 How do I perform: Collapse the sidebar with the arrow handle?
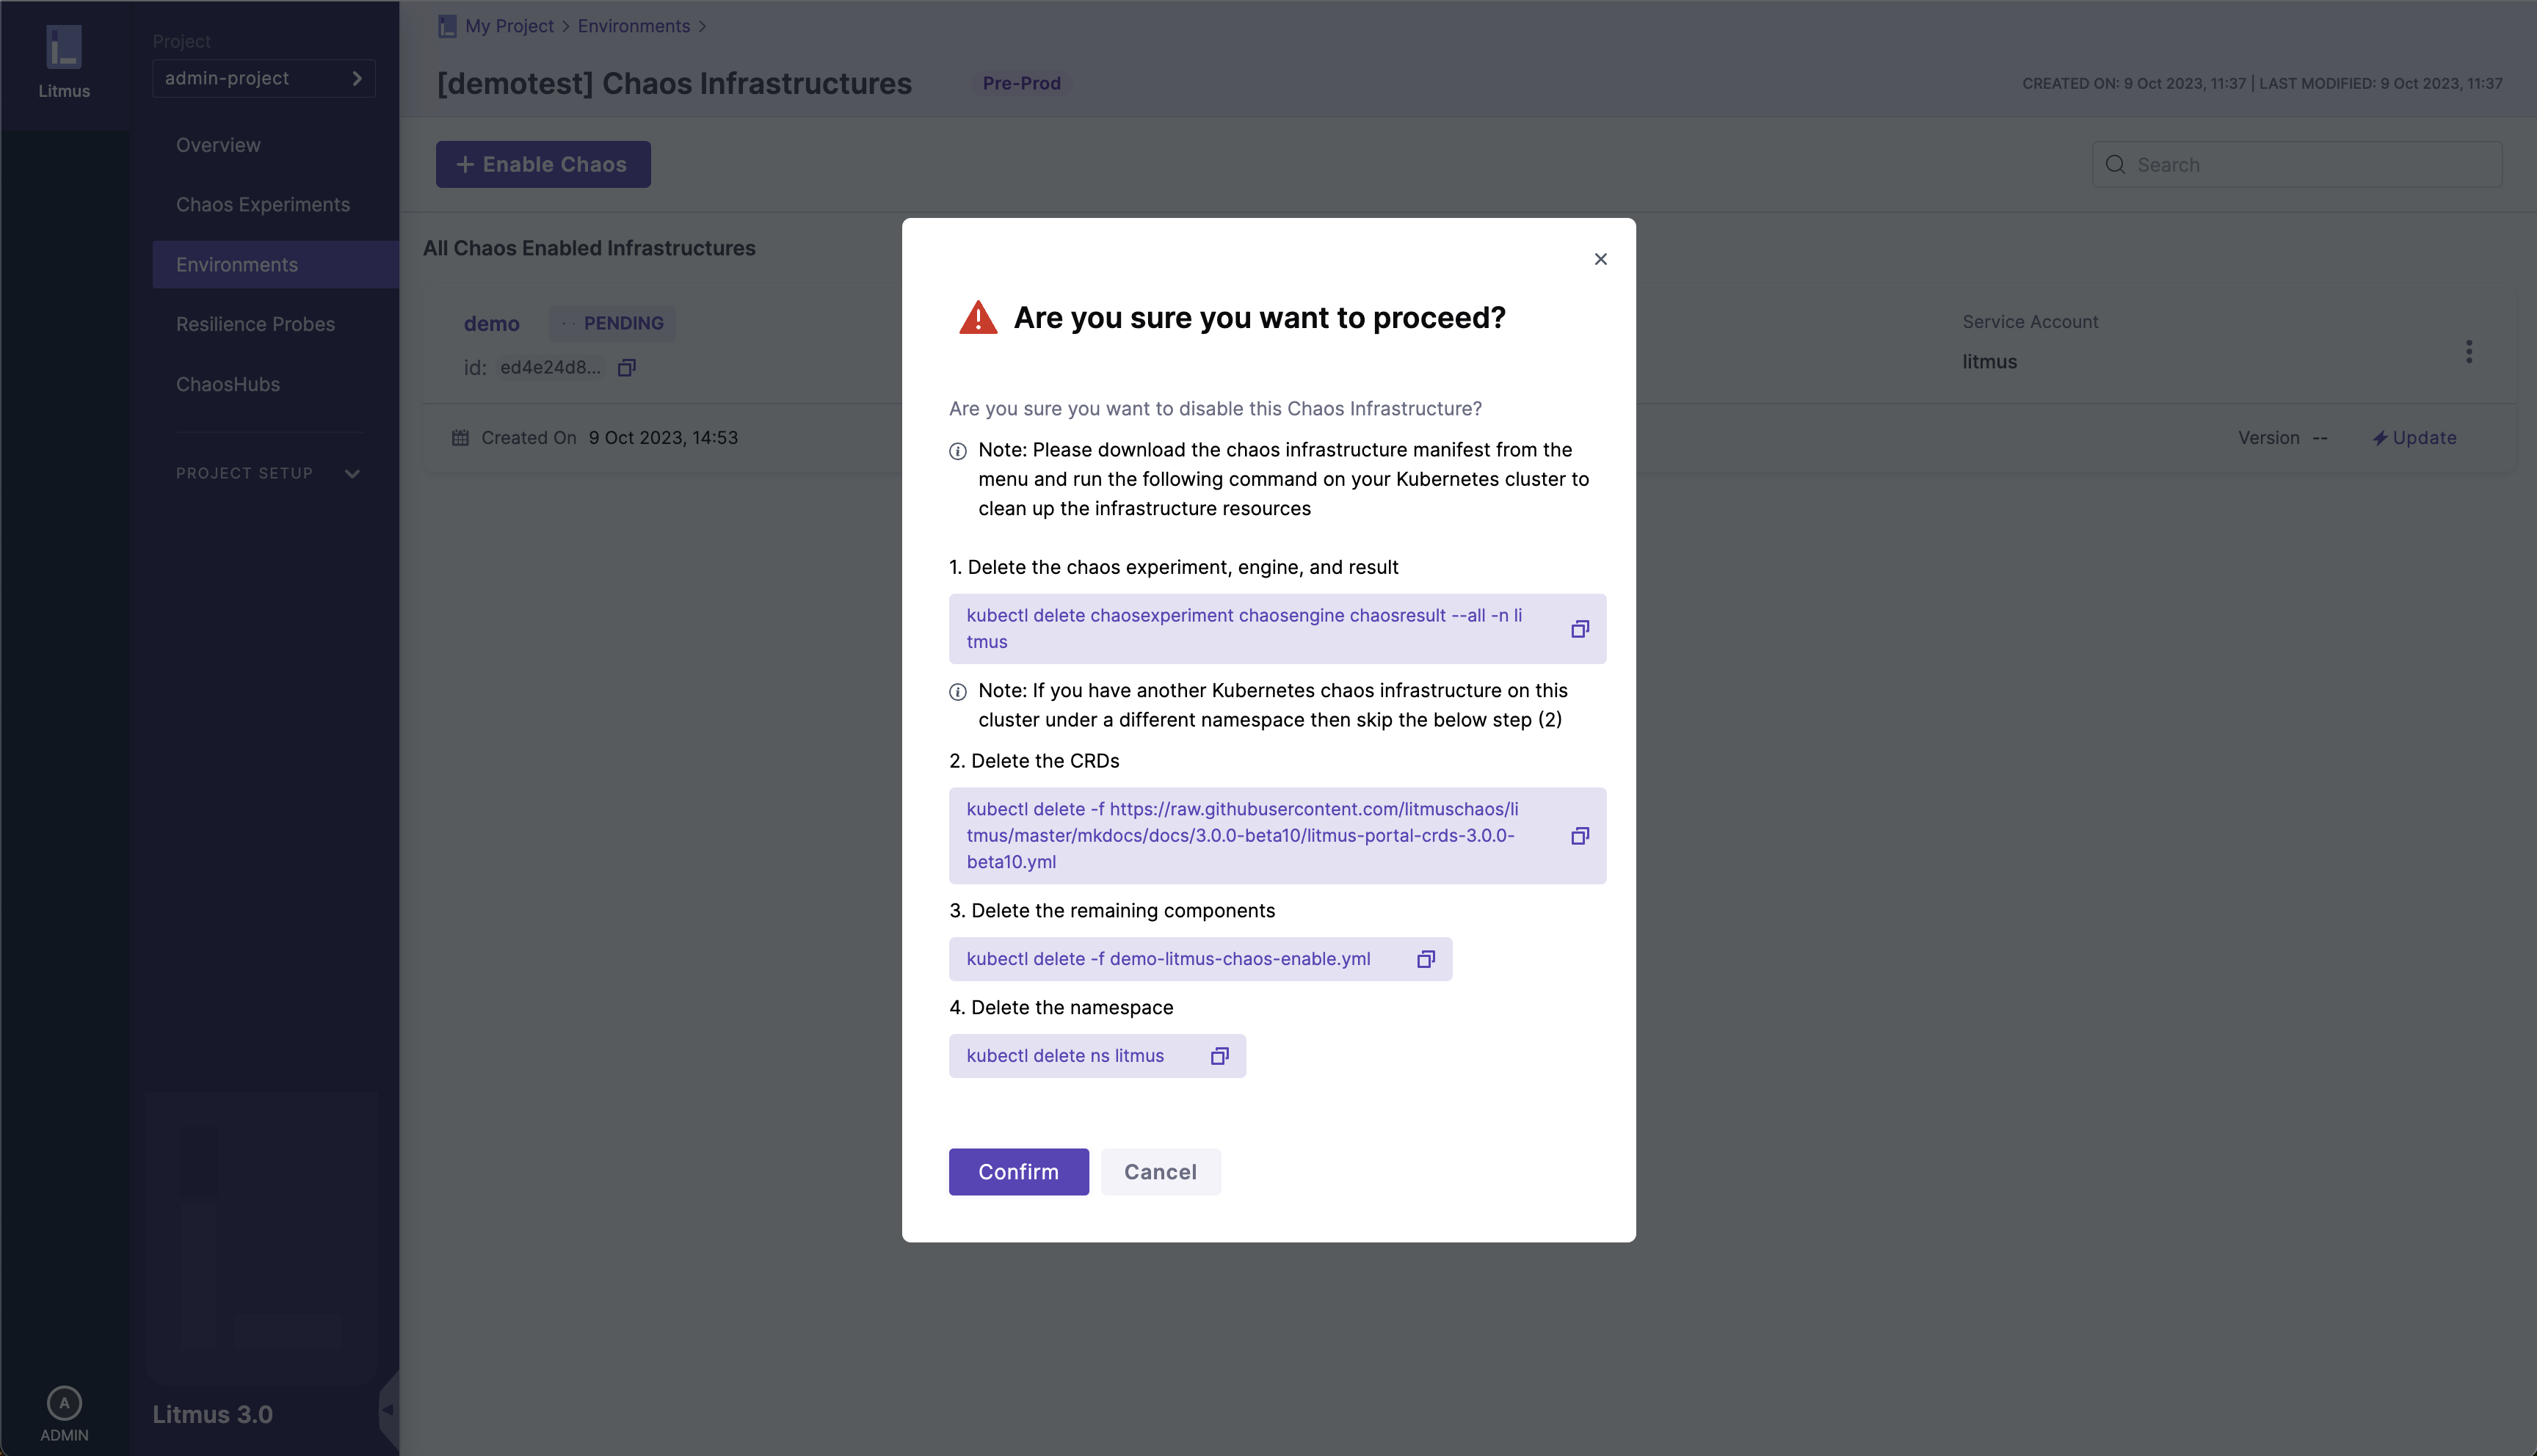point(388,1410)
